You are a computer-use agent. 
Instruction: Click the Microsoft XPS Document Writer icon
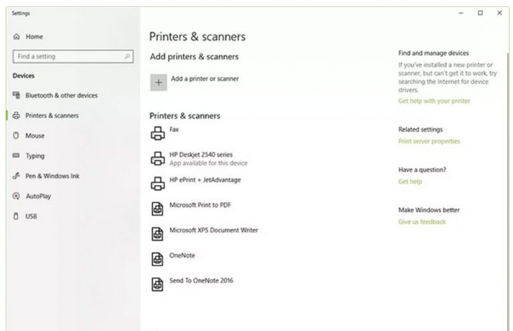pyautogui.click(x=156, y=231)
